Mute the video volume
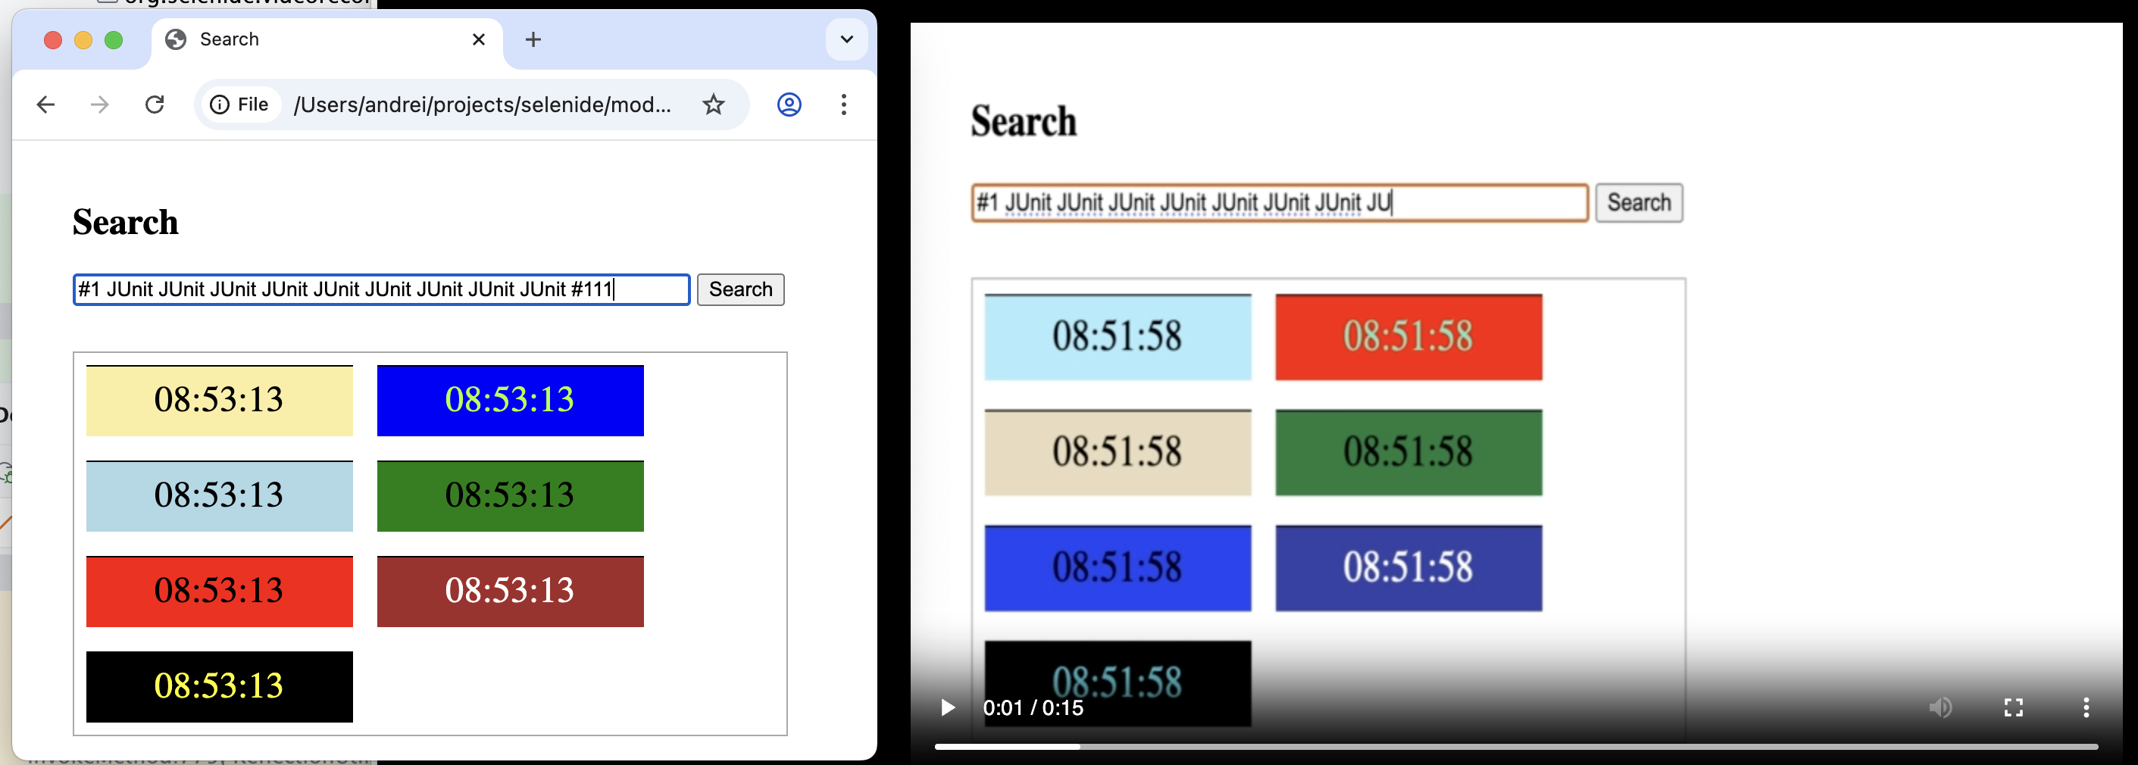The width and height of the screenshot is (2138, 765). click(1940, 707)
